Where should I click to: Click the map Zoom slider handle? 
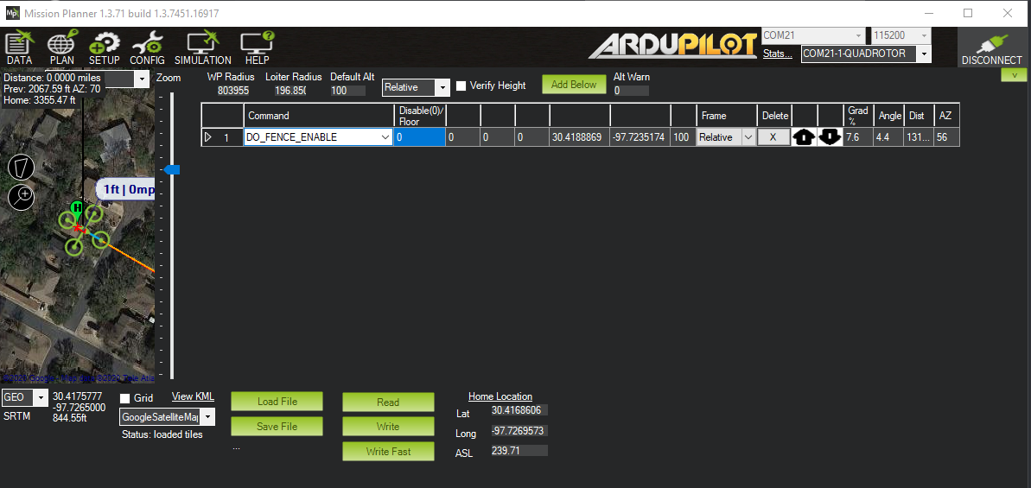172,170
